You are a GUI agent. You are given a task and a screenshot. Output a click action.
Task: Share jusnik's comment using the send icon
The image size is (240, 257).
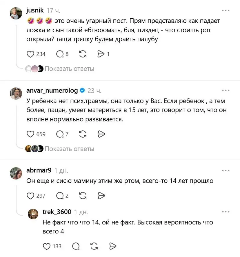click(x=101, y=54)
